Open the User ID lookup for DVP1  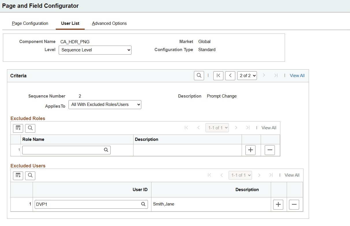pyautogui.click(x=143, y=204)
